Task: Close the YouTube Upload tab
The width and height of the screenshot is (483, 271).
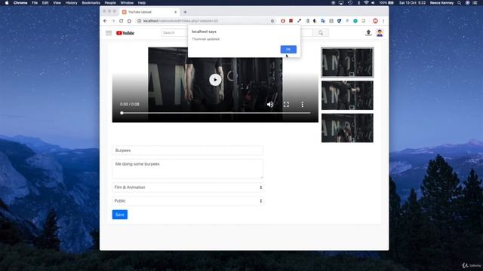Action: pos(176,12)
